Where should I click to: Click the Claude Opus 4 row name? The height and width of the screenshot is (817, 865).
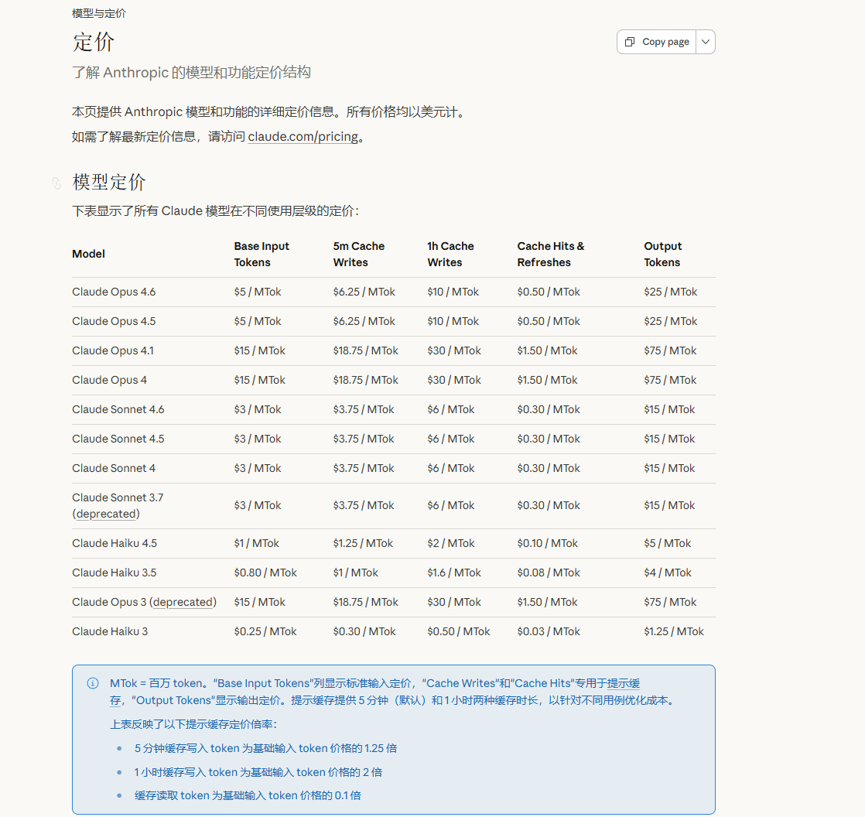(109, 380)
